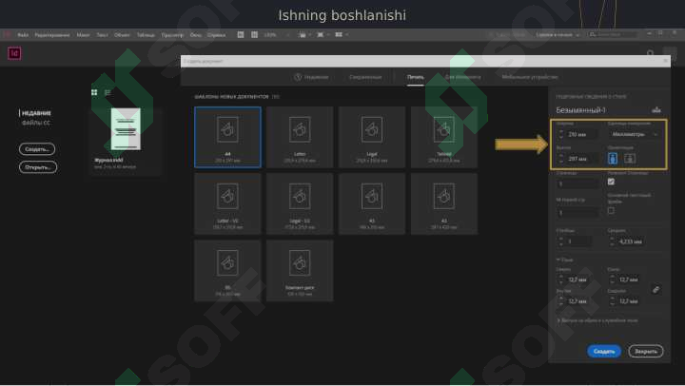
Task: Select the Недавние section in left sidebar
Action: (36, 113)
